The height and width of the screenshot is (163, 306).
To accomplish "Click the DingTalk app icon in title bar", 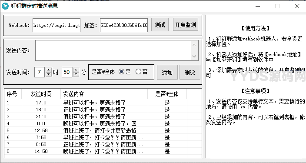I will pyautogui.click(x=5, y=6).
